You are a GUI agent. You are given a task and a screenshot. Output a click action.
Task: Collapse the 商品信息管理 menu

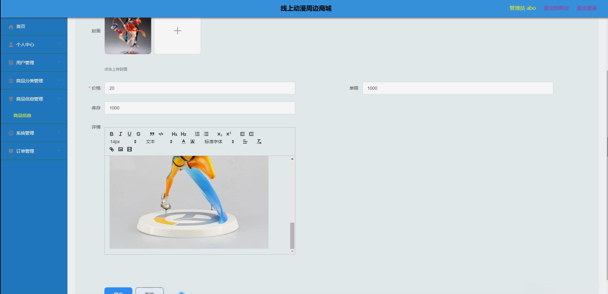(x=34, y=99)
